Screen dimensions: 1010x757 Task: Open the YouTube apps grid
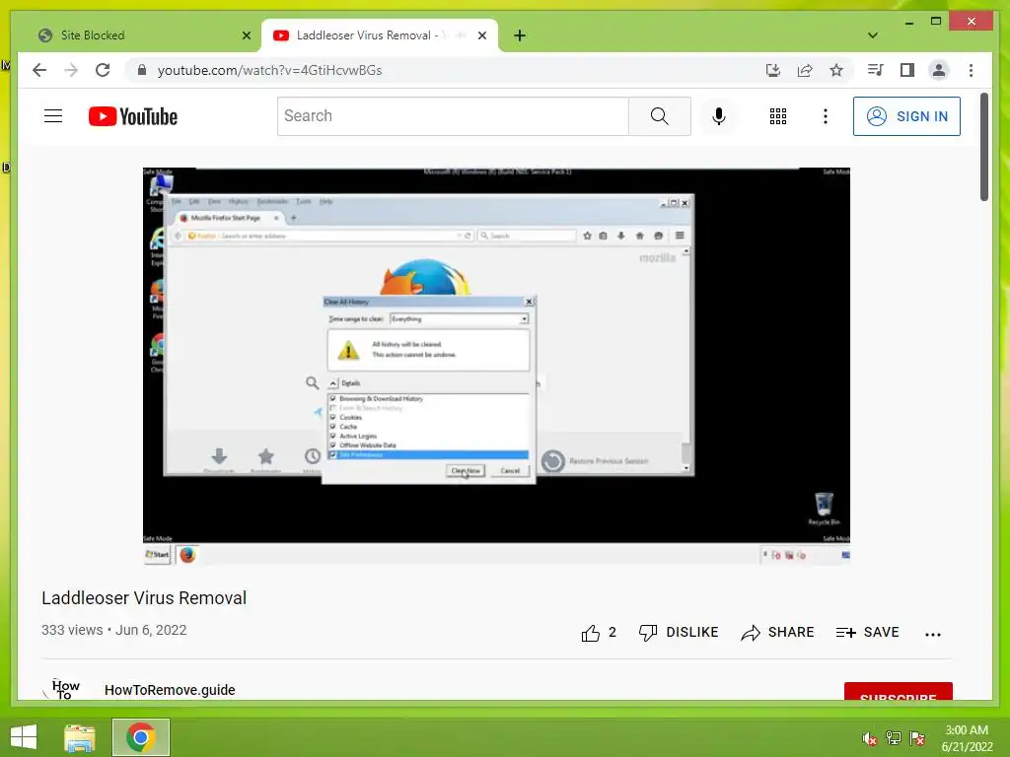[x=777, y=116]
